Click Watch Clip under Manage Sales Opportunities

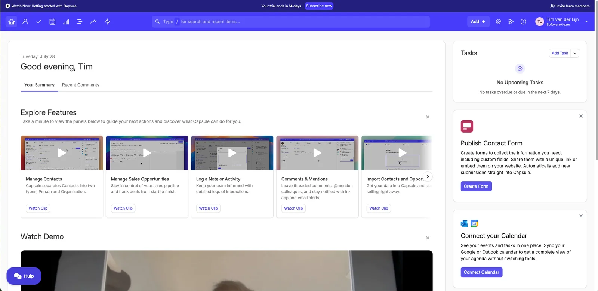pyautogui.click(x=123, y=208)
